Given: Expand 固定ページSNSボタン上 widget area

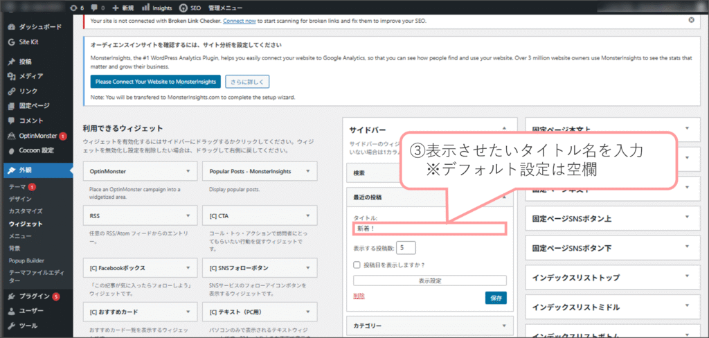Looking at the screenshot, I should pos(686,219).
